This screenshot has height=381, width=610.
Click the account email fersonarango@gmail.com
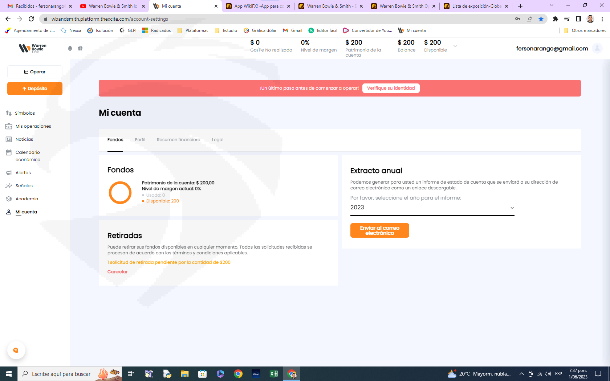coord(552,49)
